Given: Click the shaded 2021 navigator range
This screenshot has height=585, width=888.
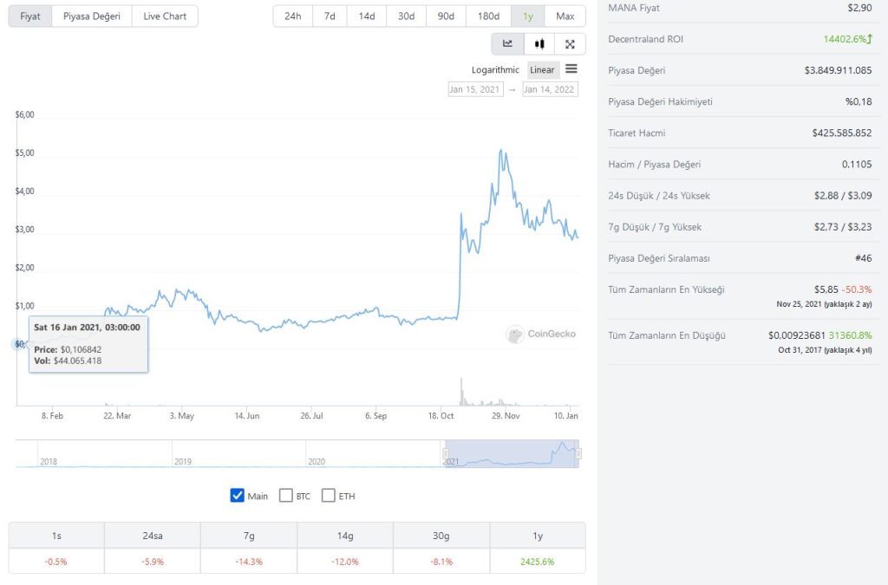Looking at the screenshot, I should point(512,453).
